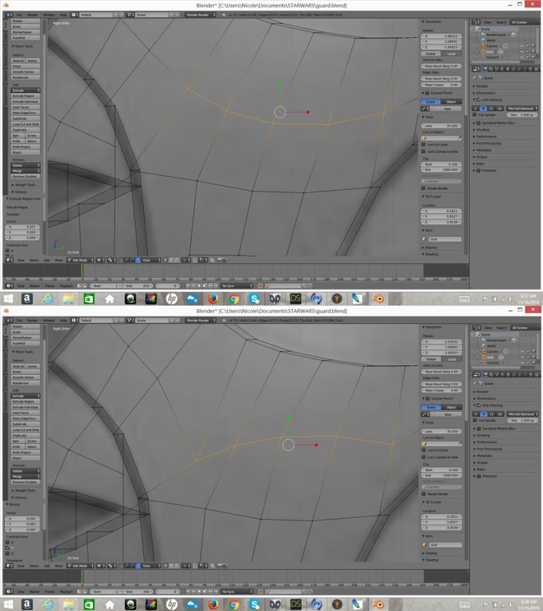Viewport: 543px width, 611px height.
Task: Click the Loop Cut and Slide button
Action: click(x=26, y=124)
